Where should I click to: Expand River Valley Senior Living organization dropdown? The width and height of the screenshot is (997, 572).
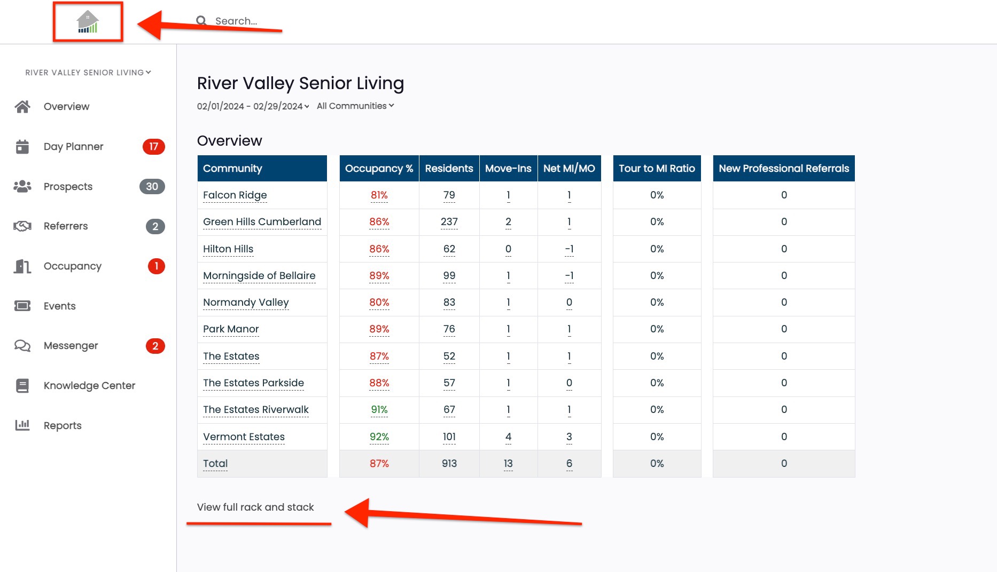(88, 73)
